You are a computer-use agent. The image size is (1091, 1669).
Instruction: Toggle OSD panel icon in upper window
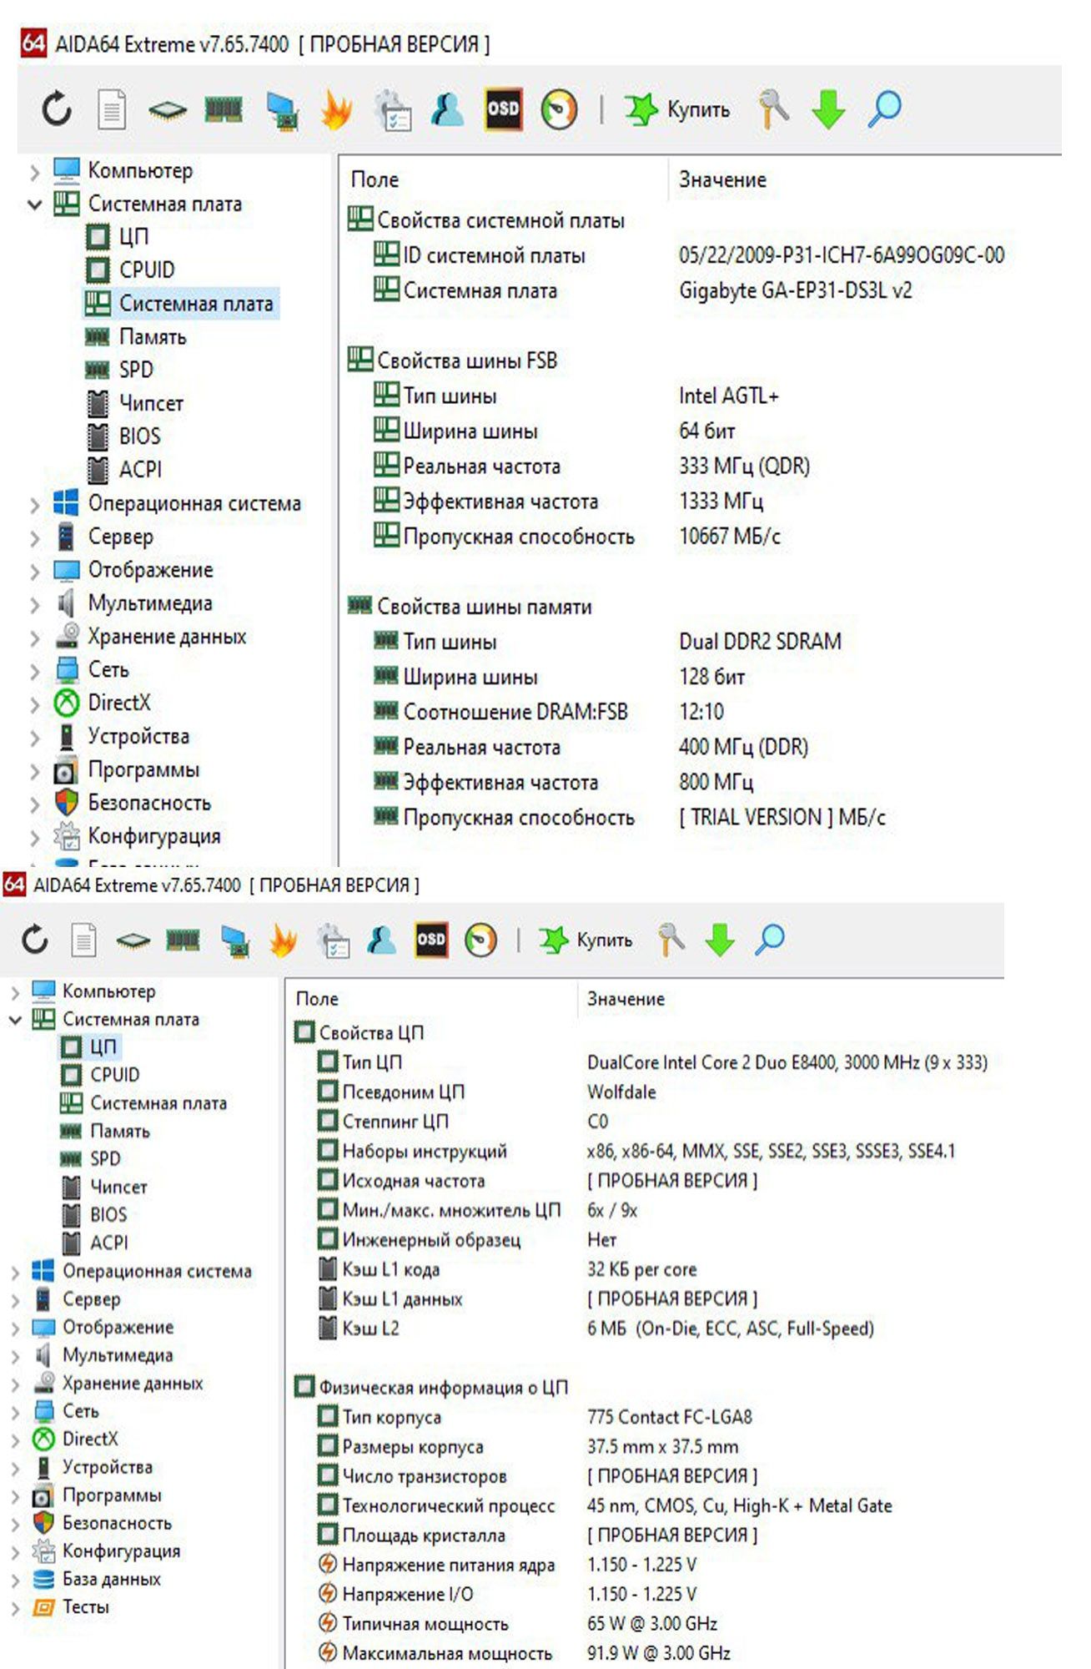coord(503,109)
